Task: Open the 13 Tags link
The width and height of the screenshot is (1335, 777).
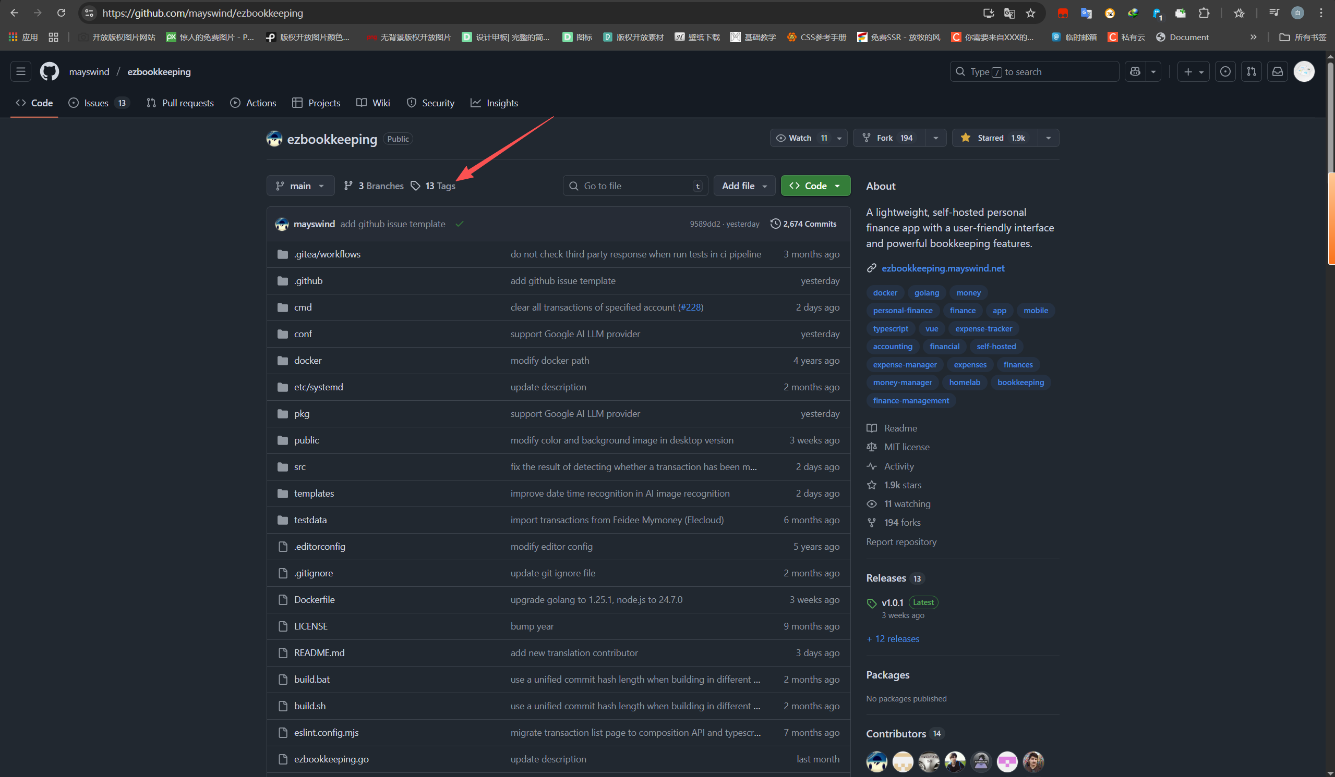Action: click(440, 187)
